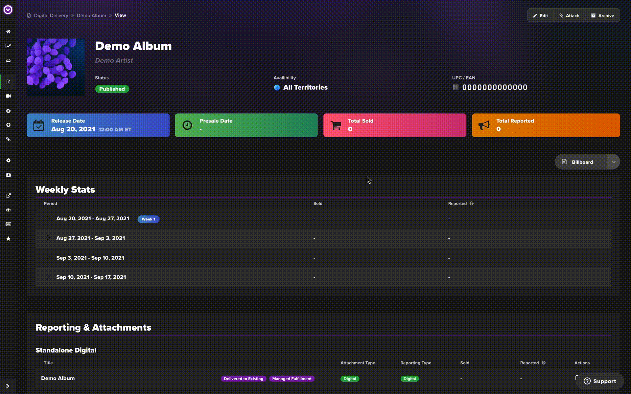Expand the Aug 27 - Sep 3 weekly period row

[48, 238]
